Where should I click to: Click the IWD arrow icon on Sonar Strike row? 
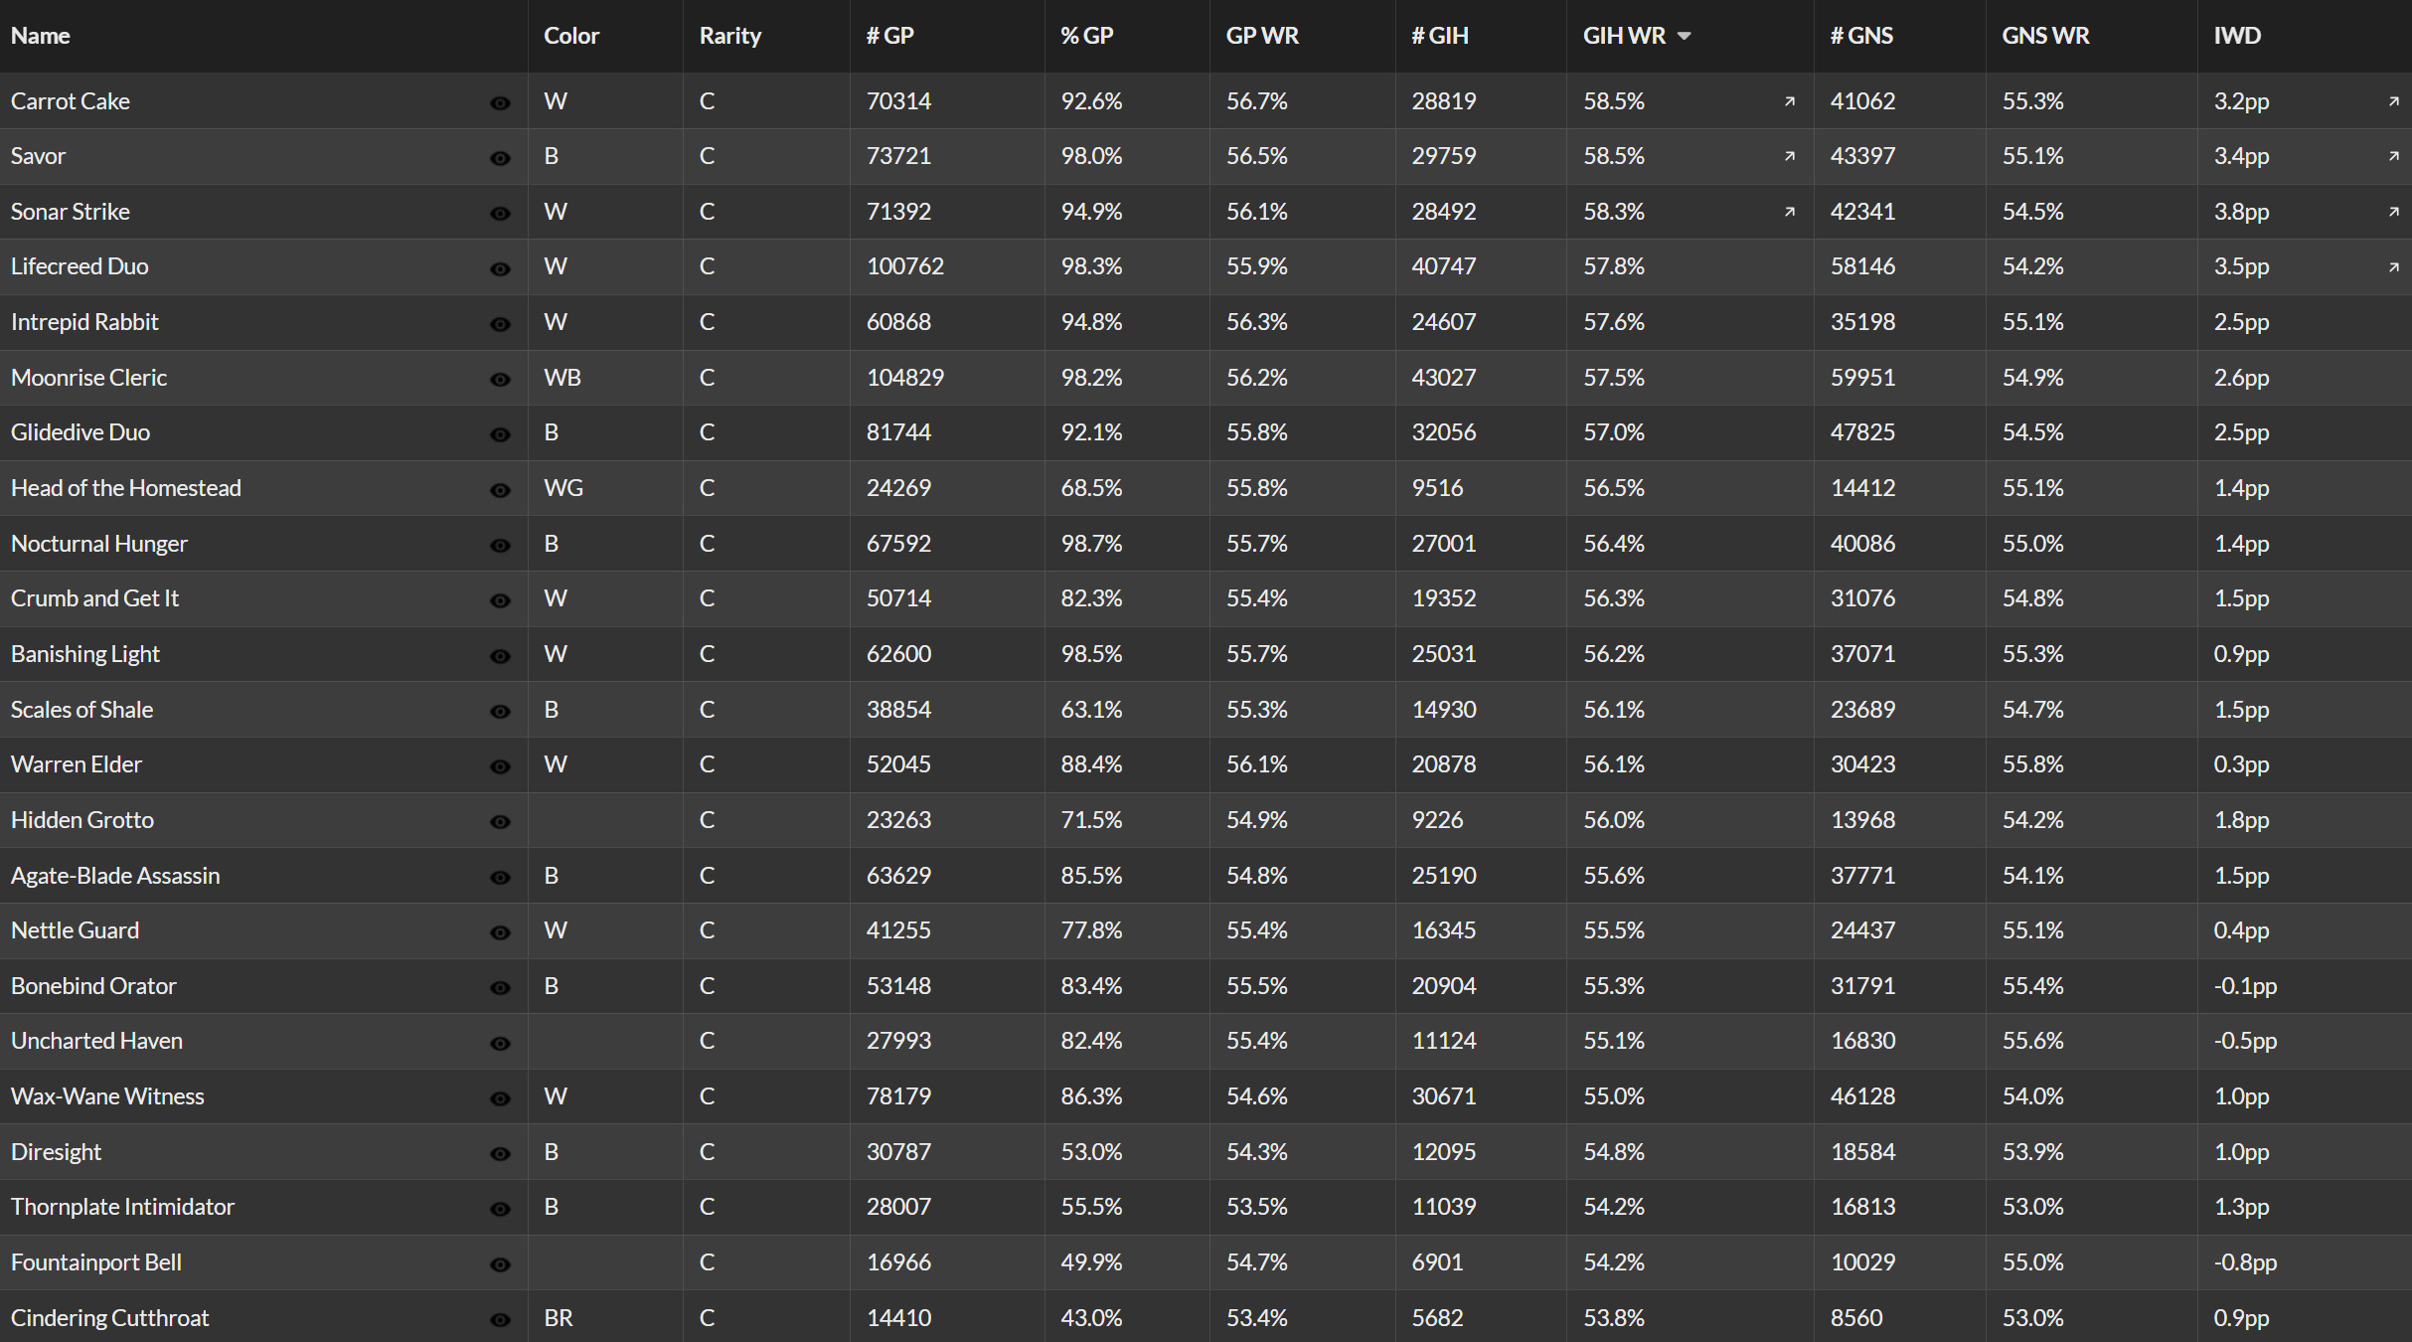2394,212
